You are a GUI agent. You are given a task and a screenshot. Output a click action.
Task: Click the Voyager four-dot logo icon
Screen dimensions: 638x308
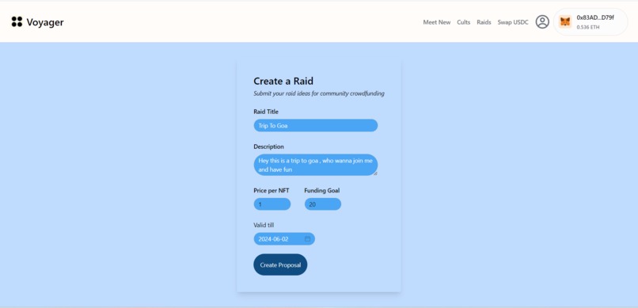coord(17,22)
